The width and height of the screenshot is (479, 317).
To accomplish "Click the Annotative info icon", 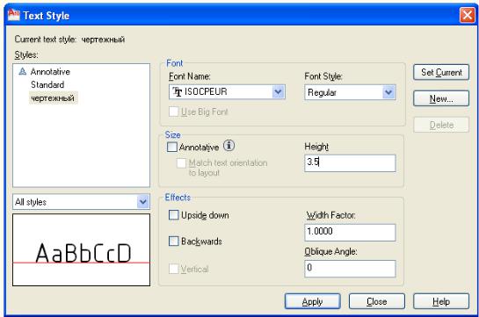I will 229,146.
